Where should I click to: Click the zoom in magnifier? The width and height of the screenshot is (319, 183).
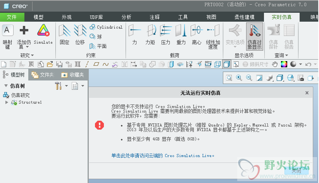pyautogui.click(x=239, y=78)
